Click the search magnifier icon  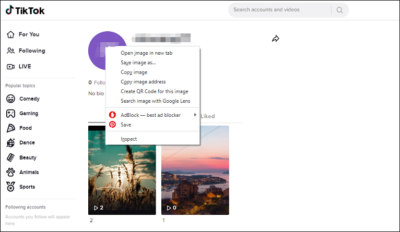[340, 10]
